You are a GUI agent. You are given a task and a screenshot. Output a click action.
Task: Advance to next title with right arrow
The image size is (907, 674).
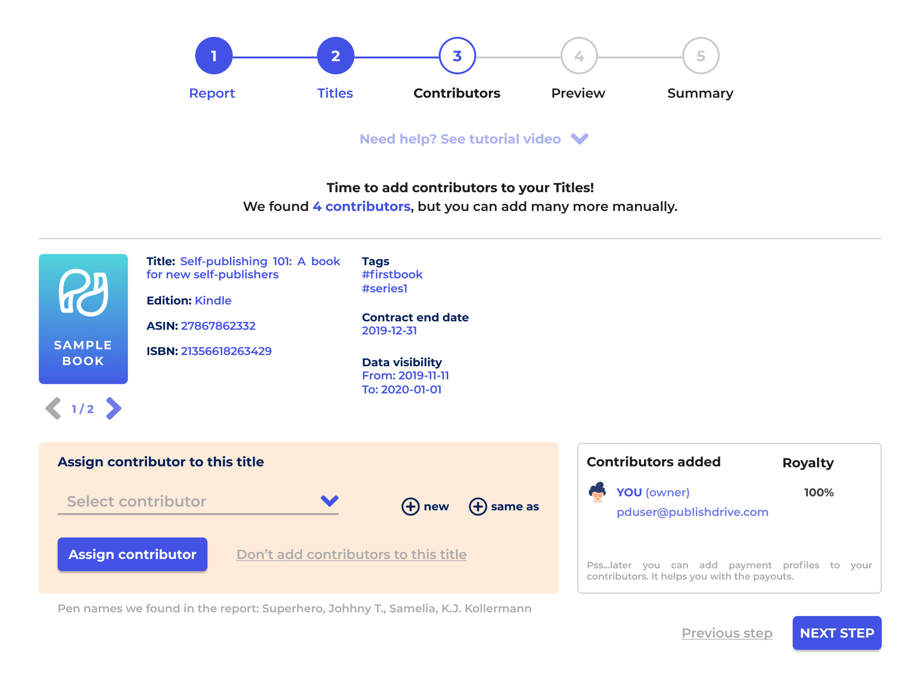(113, 408)
